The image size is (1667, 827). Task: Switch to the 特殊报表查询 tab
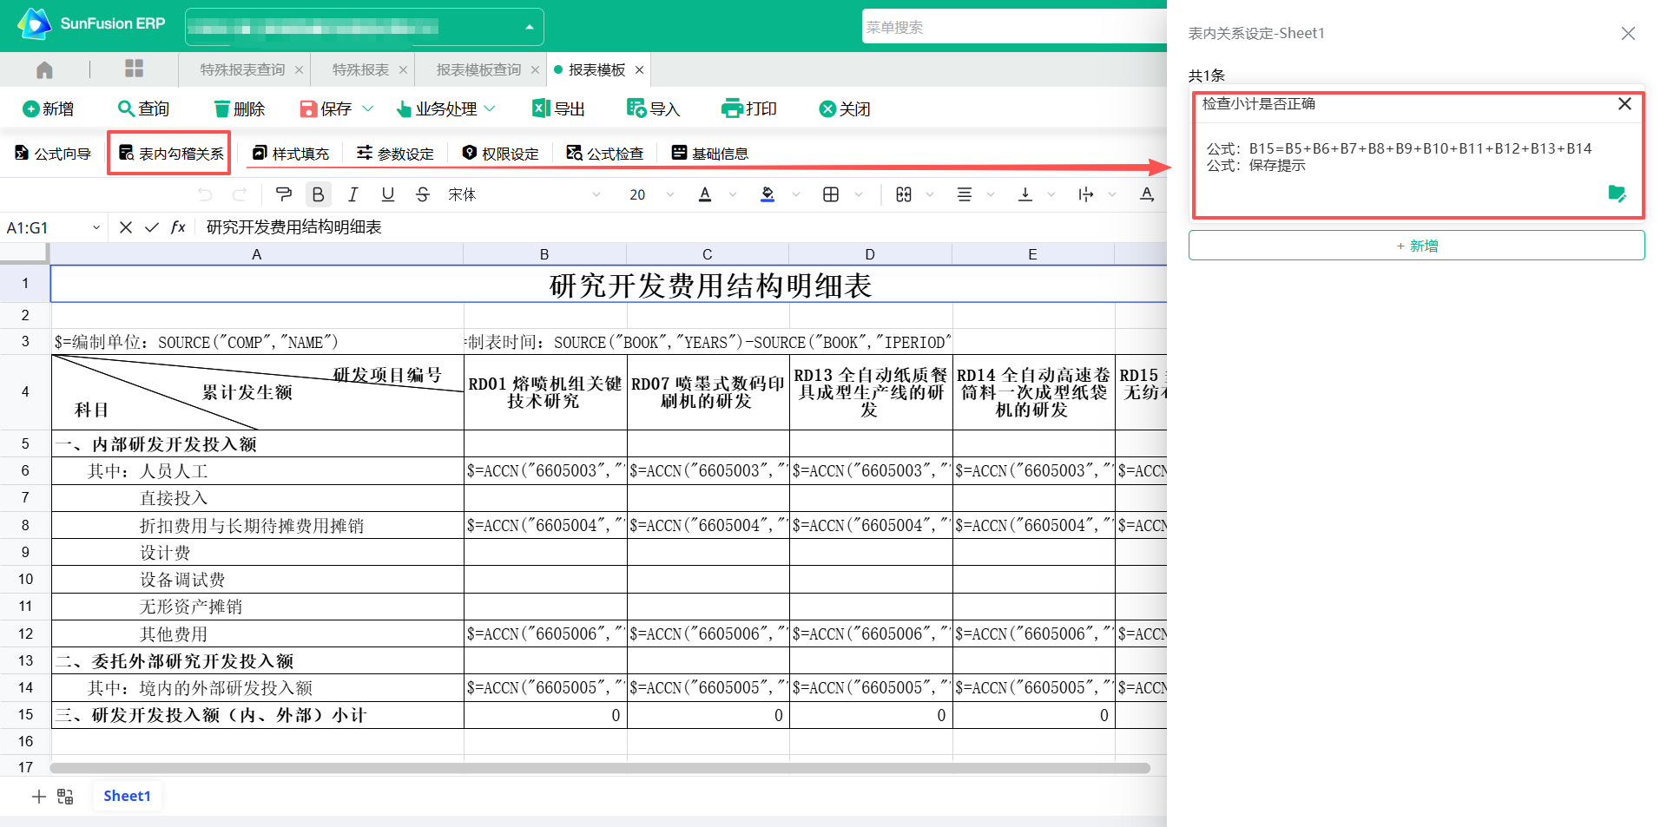click(242, 69)
